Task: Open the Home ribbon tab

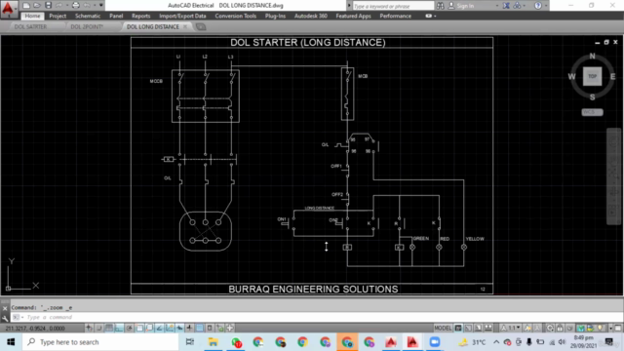Action: click(x=32, y=16)
